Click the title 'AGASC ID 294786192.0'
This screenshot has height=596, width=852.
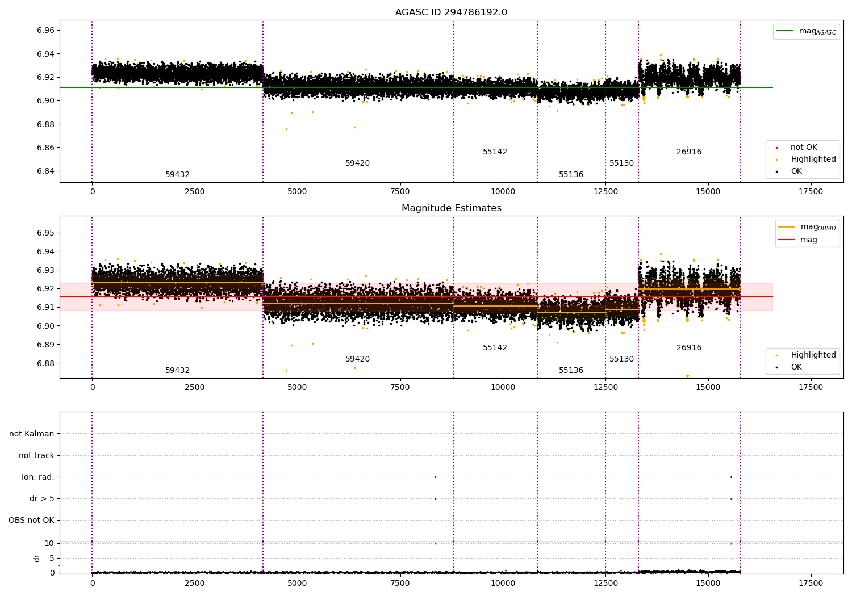click(451, 12)
